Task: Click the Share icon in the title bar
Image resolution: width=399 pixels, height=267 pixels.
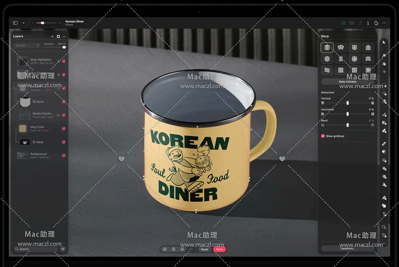Action: coord(376,23)
